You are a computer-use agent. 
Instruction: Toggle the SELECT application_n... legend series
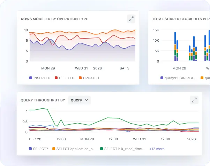coord(74,149)
